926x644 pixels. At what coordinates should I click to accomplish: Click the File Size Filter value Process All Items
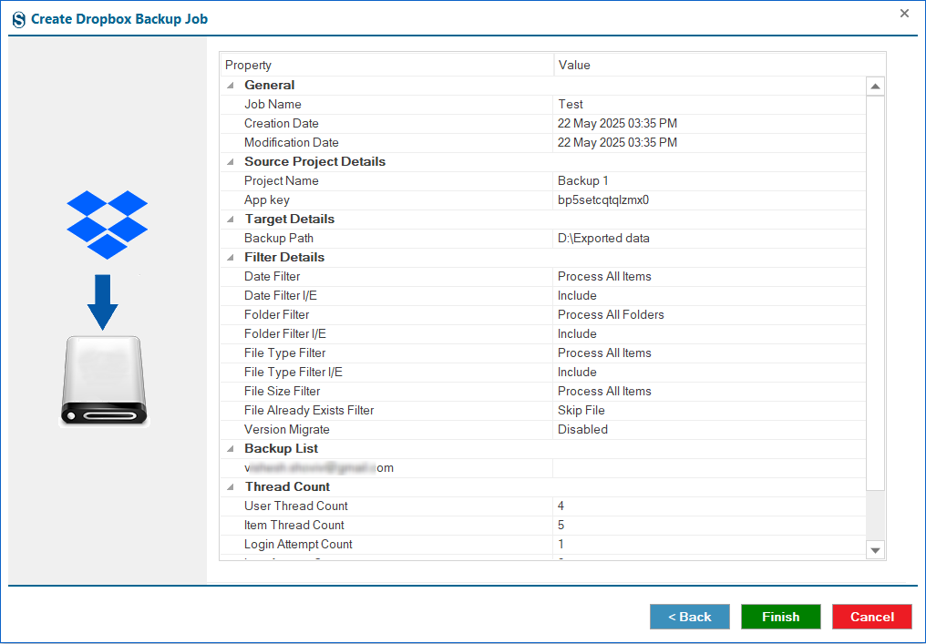604,392
